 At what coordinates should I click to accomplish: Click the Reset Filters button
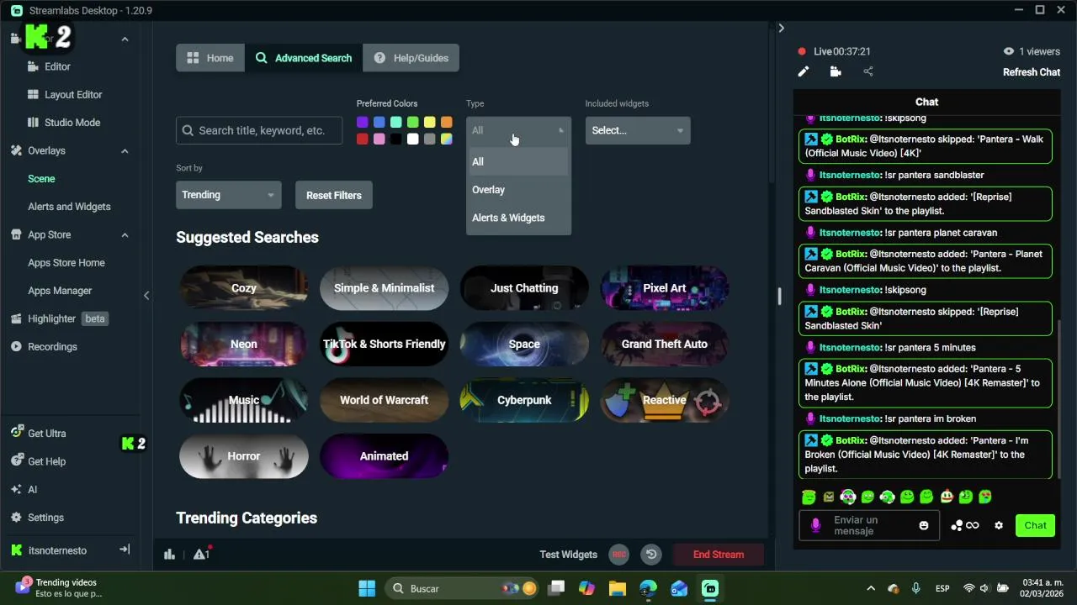coord(334,195)
